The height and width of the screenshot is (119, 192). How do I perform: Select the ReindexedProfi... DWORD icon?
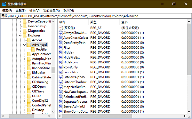pyautogui.click(x=61, y=97)
